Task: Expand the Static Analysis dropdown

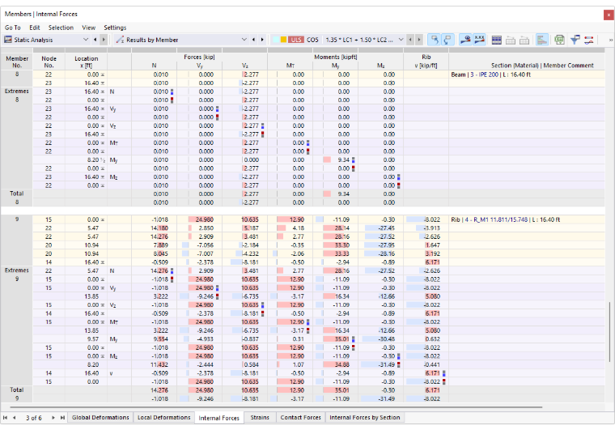Action: pos(86,40)
